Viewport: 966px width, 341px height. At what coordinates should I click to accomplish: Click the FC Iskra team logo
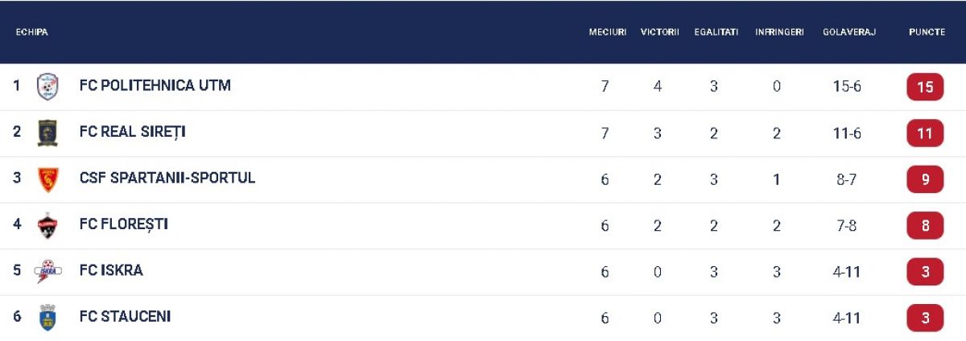[x=47, y=272]
